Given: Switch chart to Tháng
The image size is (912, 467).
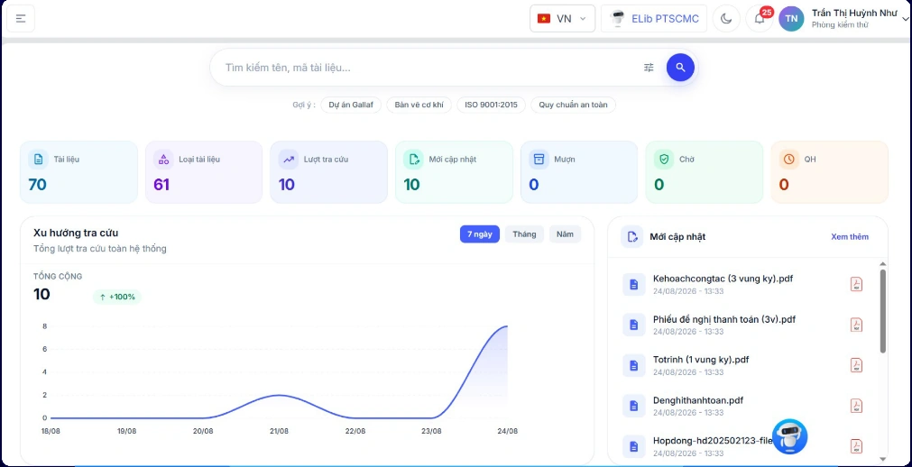Looking at the screenshot, I should (524, 234).
